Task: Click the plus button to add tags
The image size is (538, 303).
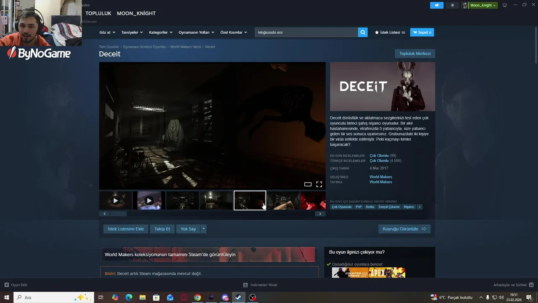Action: pos(419,207)
